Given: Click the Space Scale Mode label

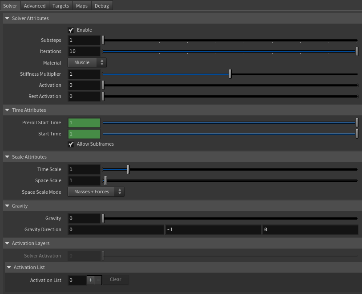Looking at the screenshot, I should point(41,192).
